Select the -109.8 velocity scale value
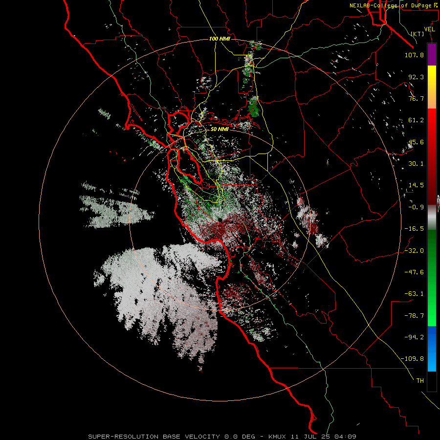The width and height of the screenshot is (440, 440). tap(412, 359)
